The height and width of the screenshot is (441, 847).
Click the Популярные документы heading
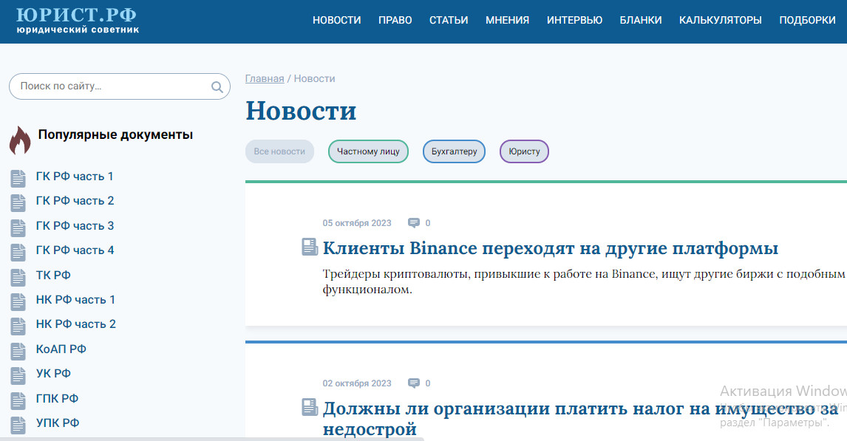pos(115,134)
